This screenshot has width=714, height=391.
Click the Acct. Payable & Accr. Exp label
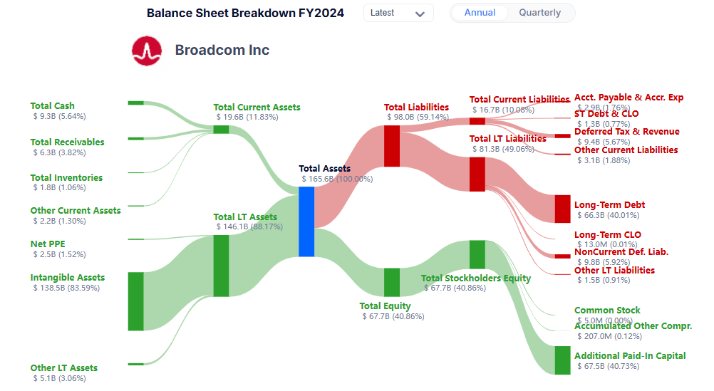(x=629, y=97)
